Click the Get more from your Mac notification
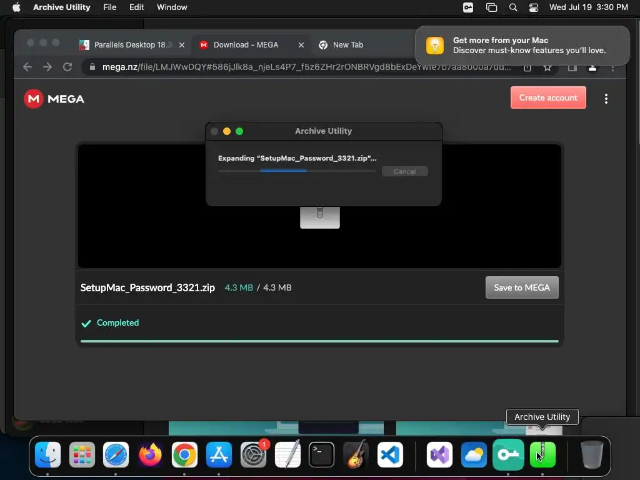 522,45
